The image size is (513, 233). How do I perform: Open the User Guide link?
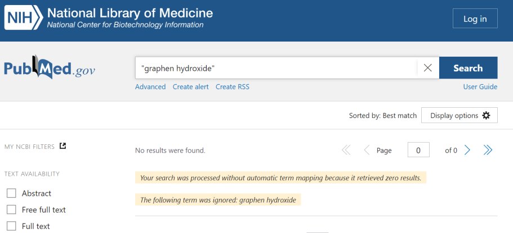[480, 86]
